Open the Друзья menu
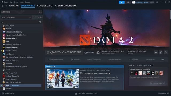The height and width of the screenshot is (96, 171). pyautogui.click(x=16, y=2)
